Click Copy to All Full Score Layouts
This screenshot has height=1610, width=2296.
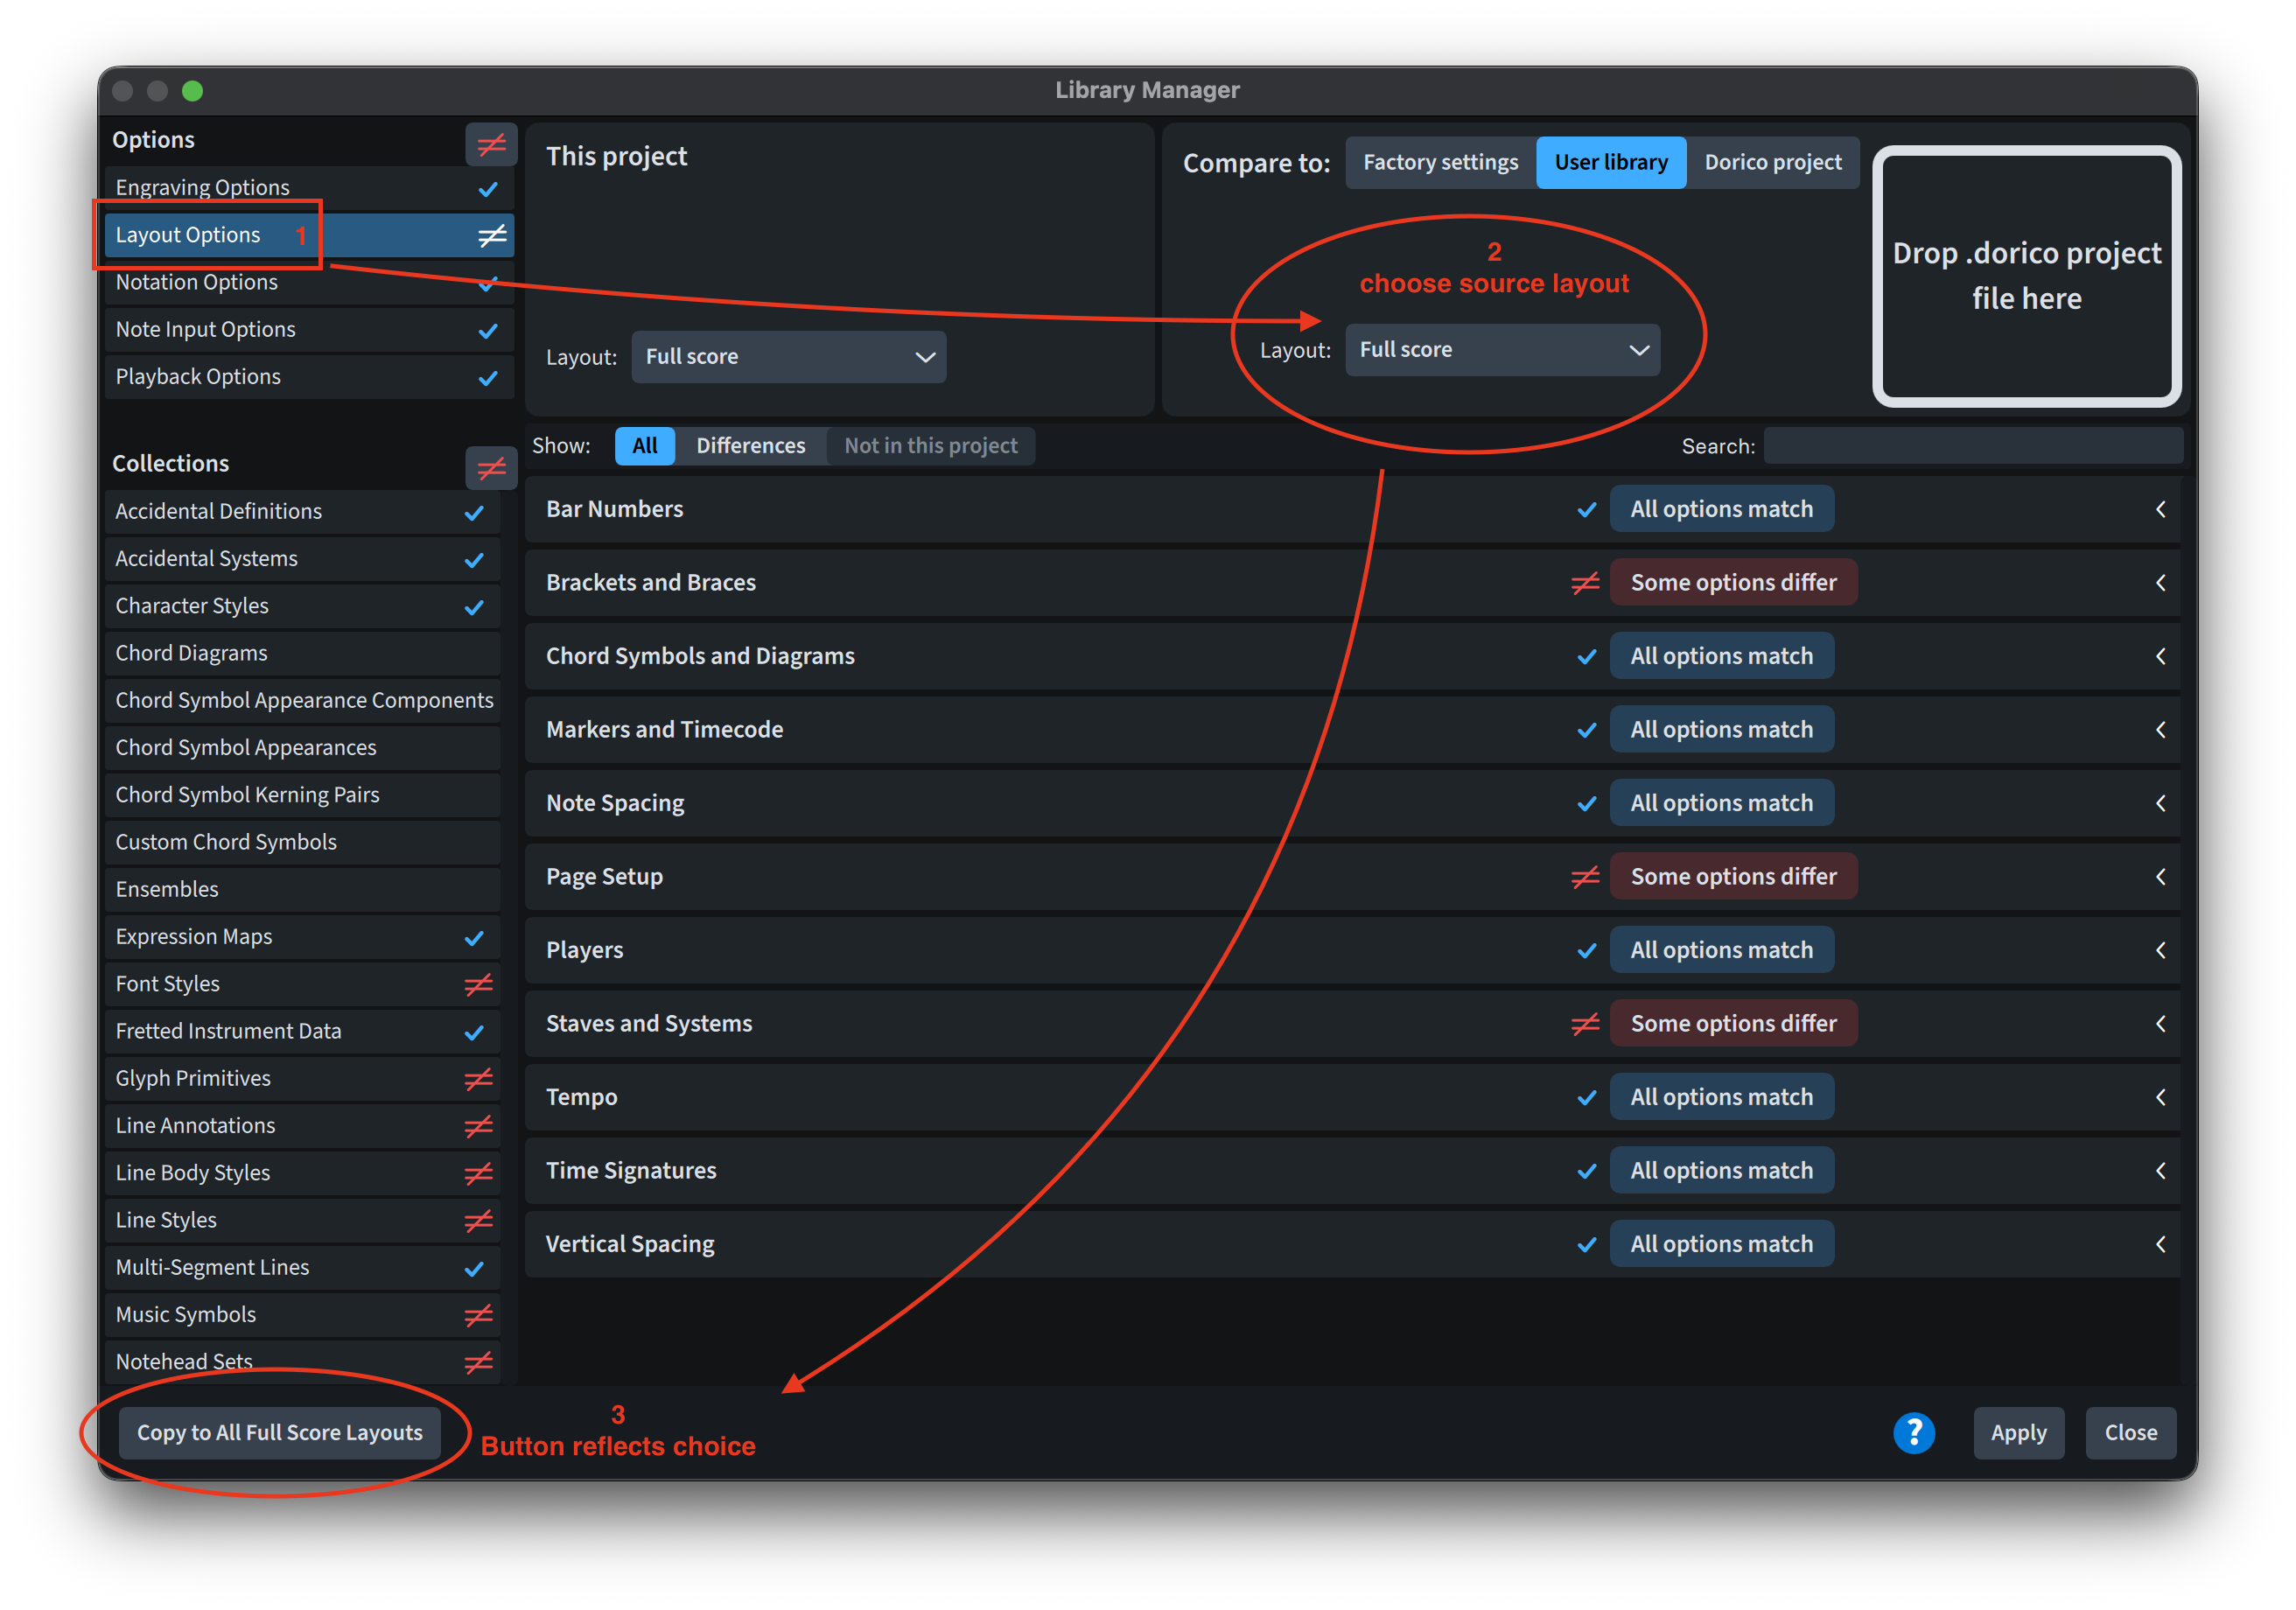click(x=280, y=1432)
